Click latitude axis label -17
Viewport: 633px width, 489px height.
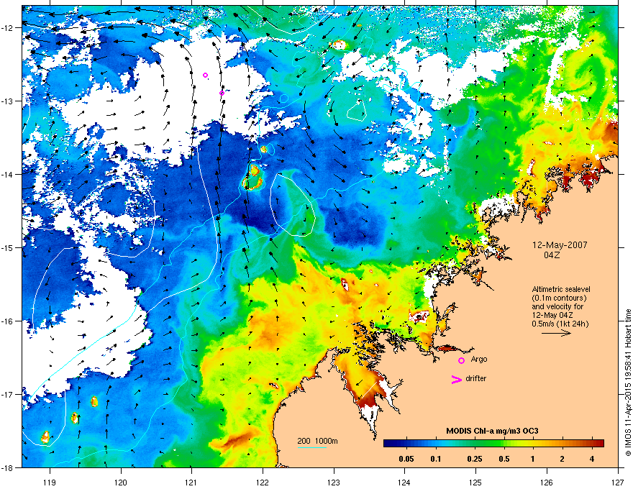pos(8,395)
